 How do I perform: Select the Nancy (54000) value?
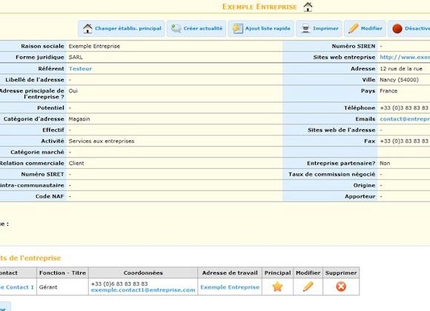400,80
